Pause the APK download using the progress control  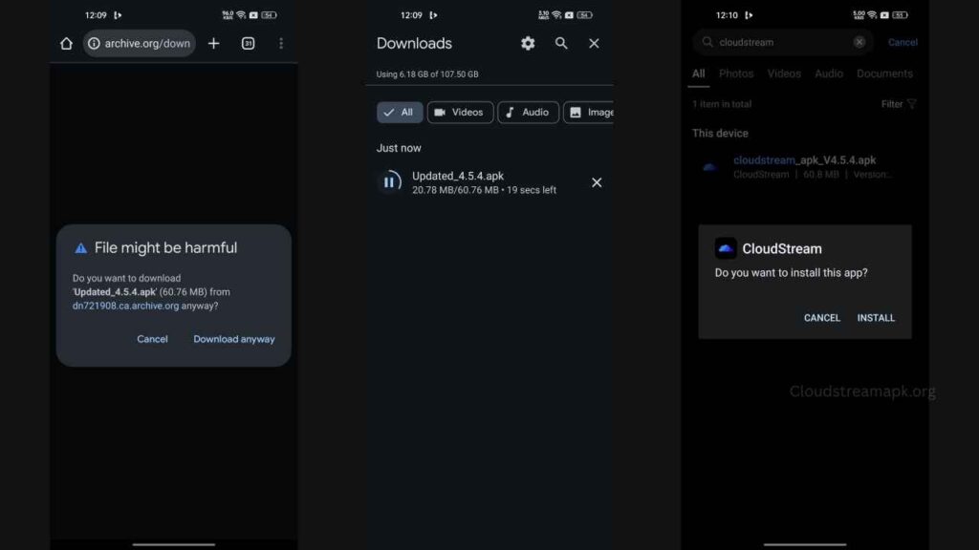(389, 181)
